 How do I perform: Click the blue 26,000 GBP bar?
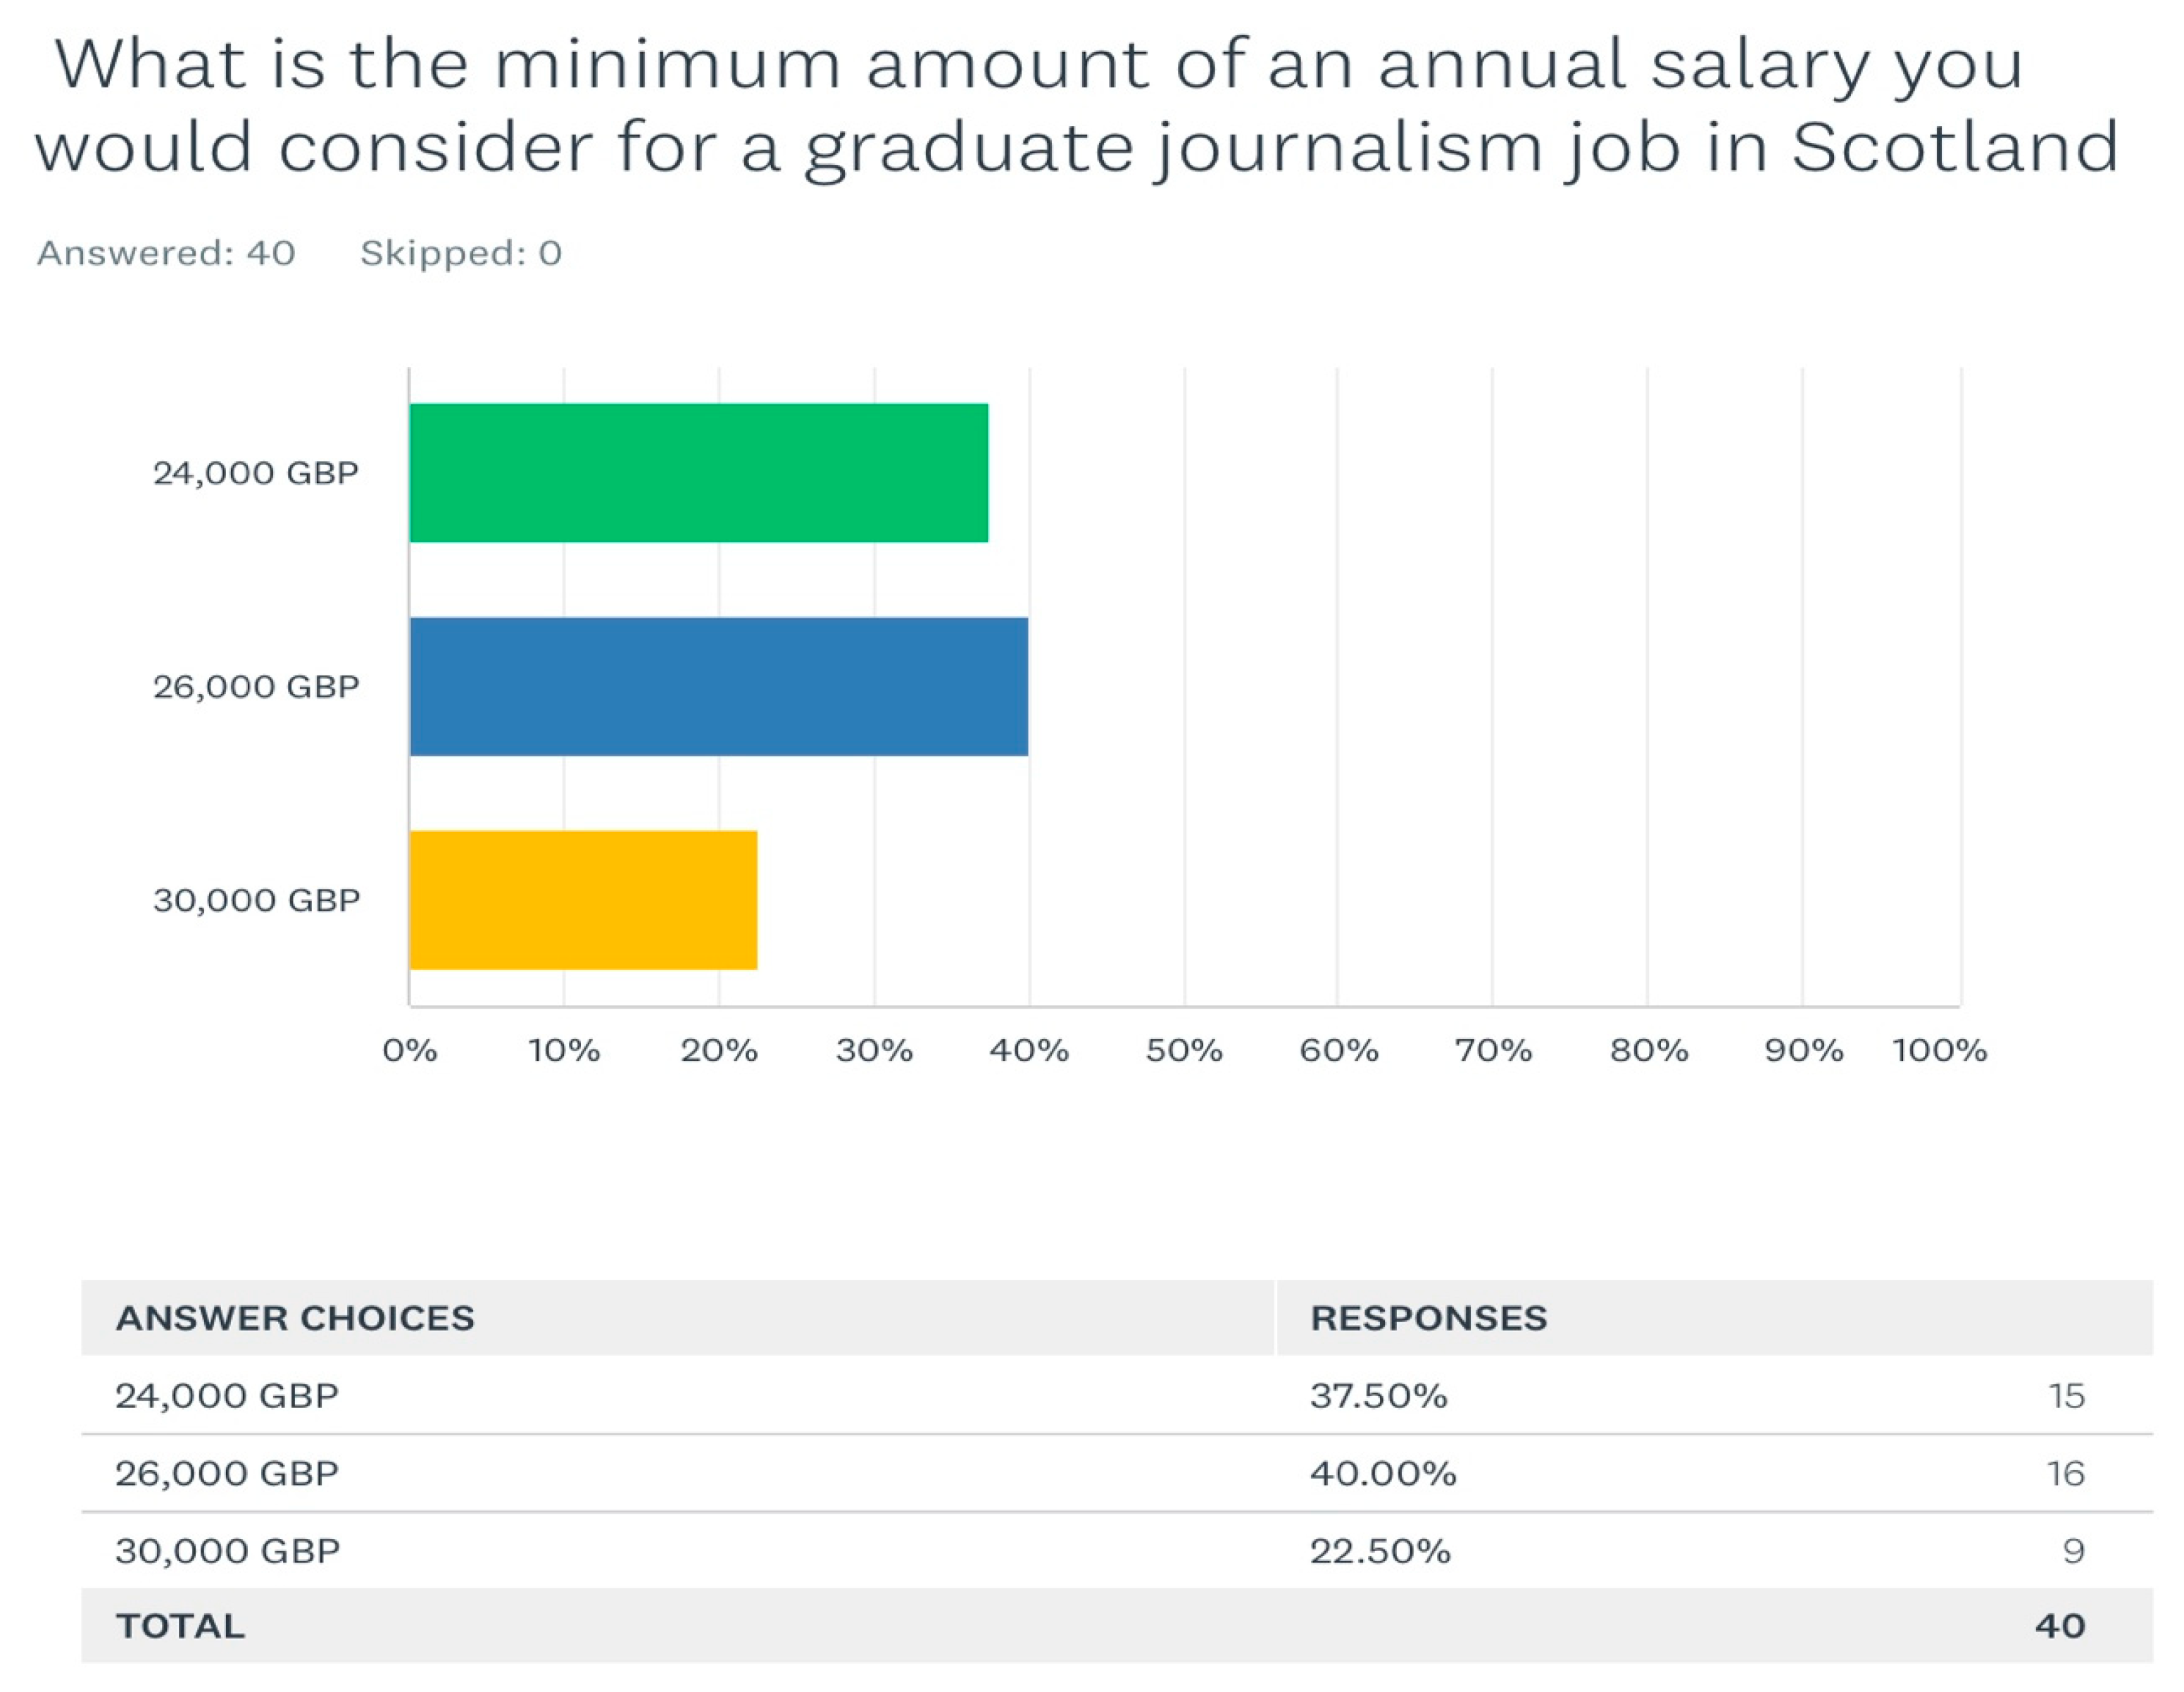click(719, 686)
